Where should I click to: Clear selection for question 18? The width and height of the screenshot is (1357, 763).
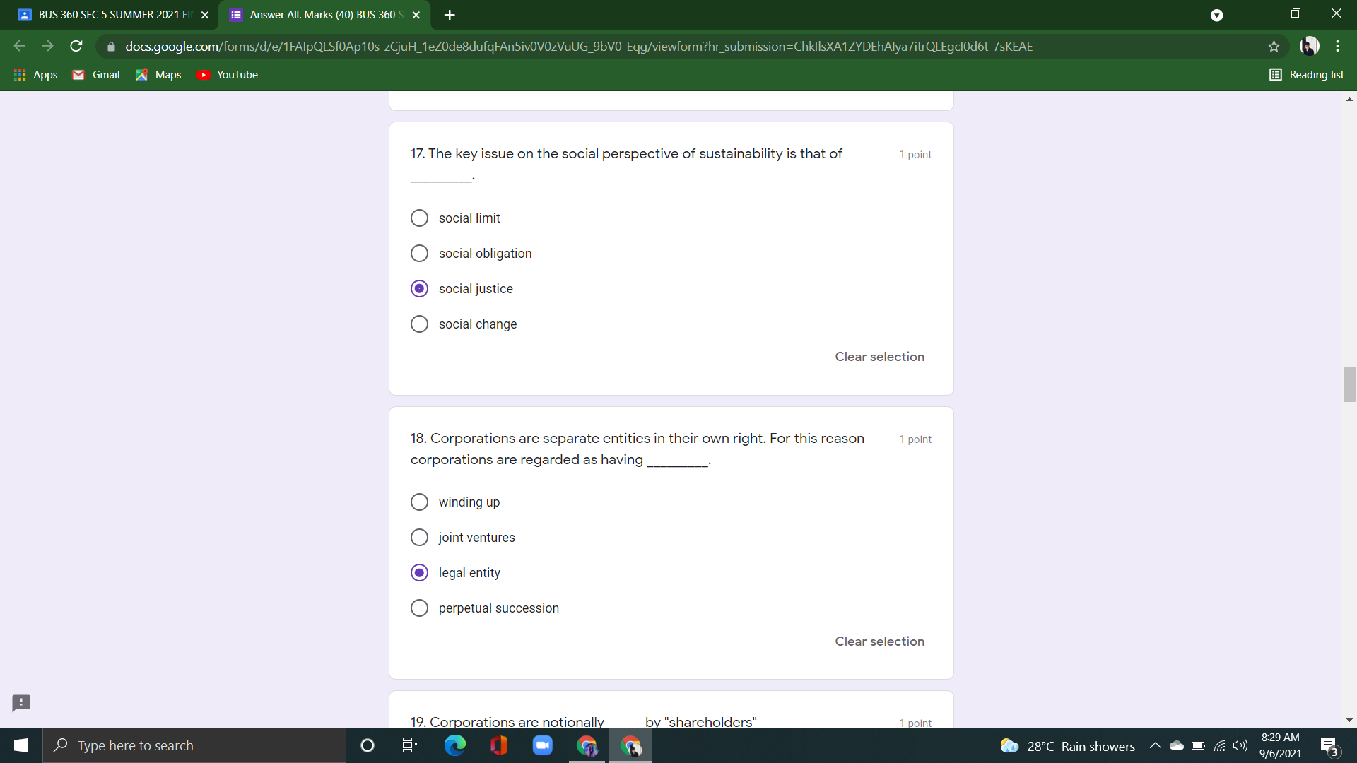point(879,641)
